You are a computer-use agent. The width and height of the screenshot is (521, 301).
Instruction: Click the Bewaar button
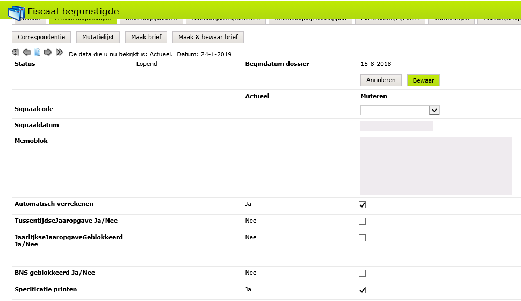423,80
